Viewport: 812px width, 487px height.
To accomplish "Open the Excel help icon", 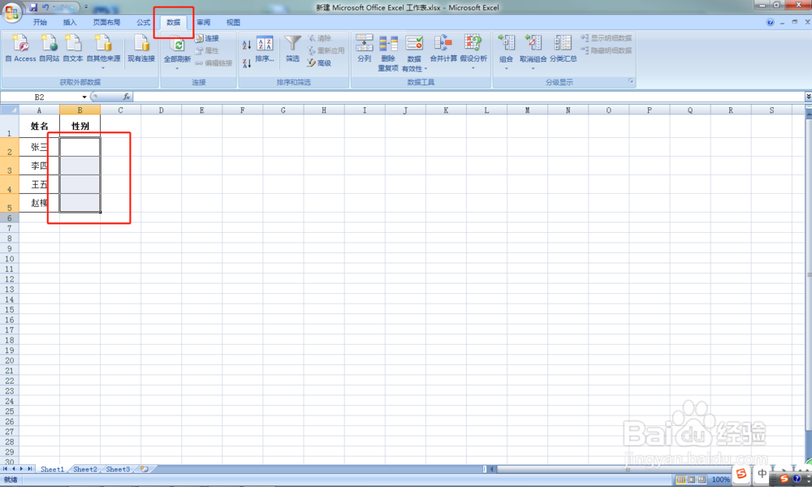I will (x=770, y=22).
